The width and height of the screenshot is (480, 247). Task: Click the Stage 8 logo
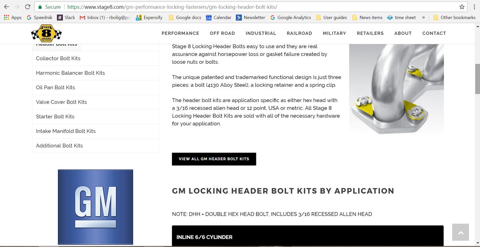46,33
